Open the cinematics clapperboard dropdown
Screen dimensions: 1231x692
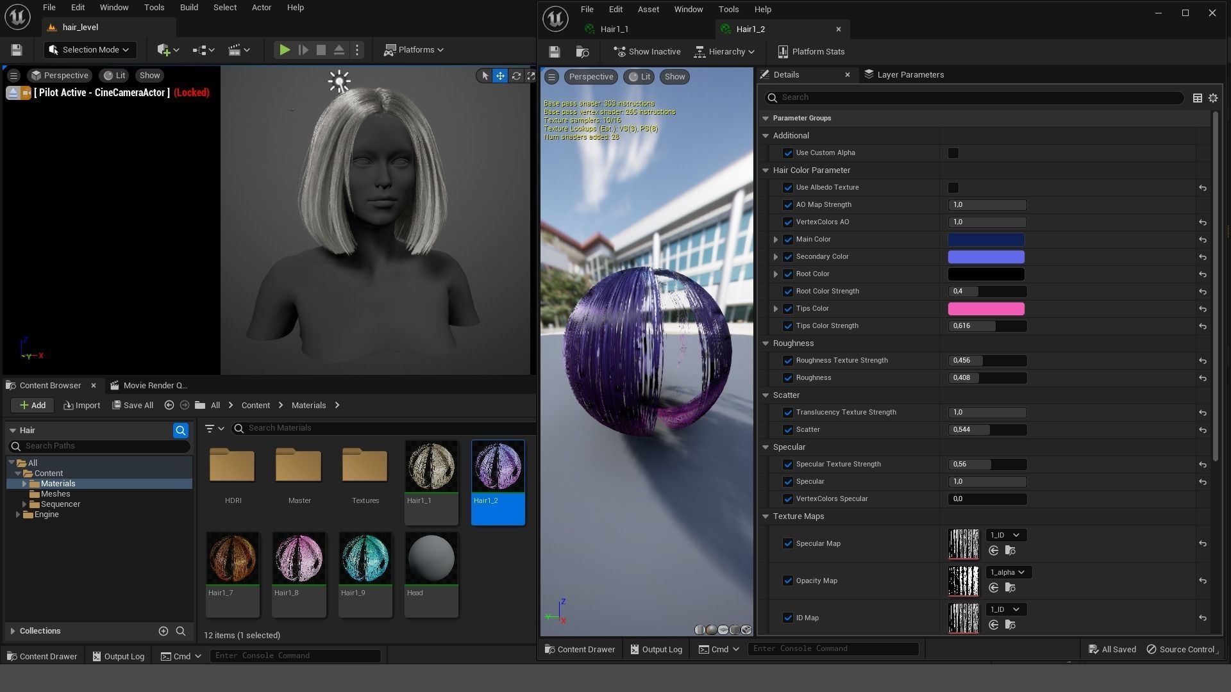click(239, 50)
